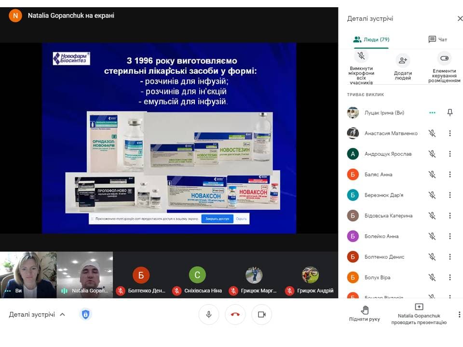Click the Новофарм Біосинтез logo on slide

(71, 58)
